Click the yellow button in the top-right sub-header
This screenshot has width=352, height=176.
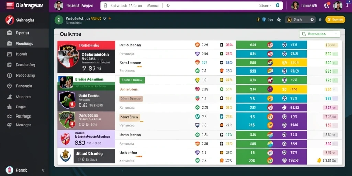[x=335, y=20]
